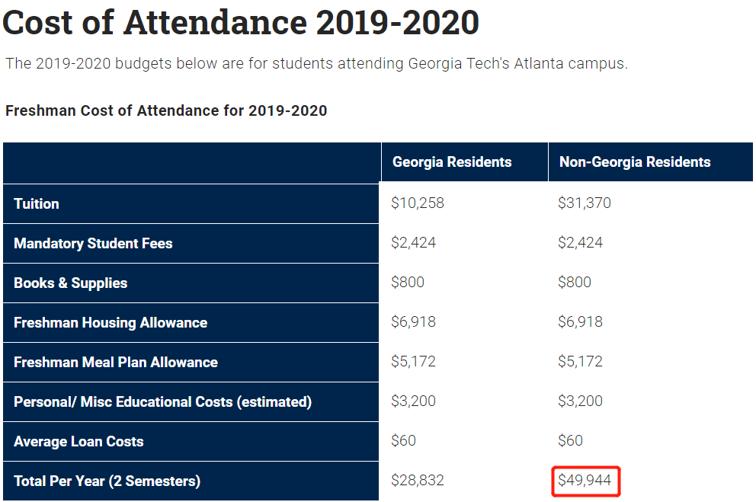756x502 pixels.
Task: Select the "Personal/ Misc Educational Costs" row label
Action: [162, 401]
